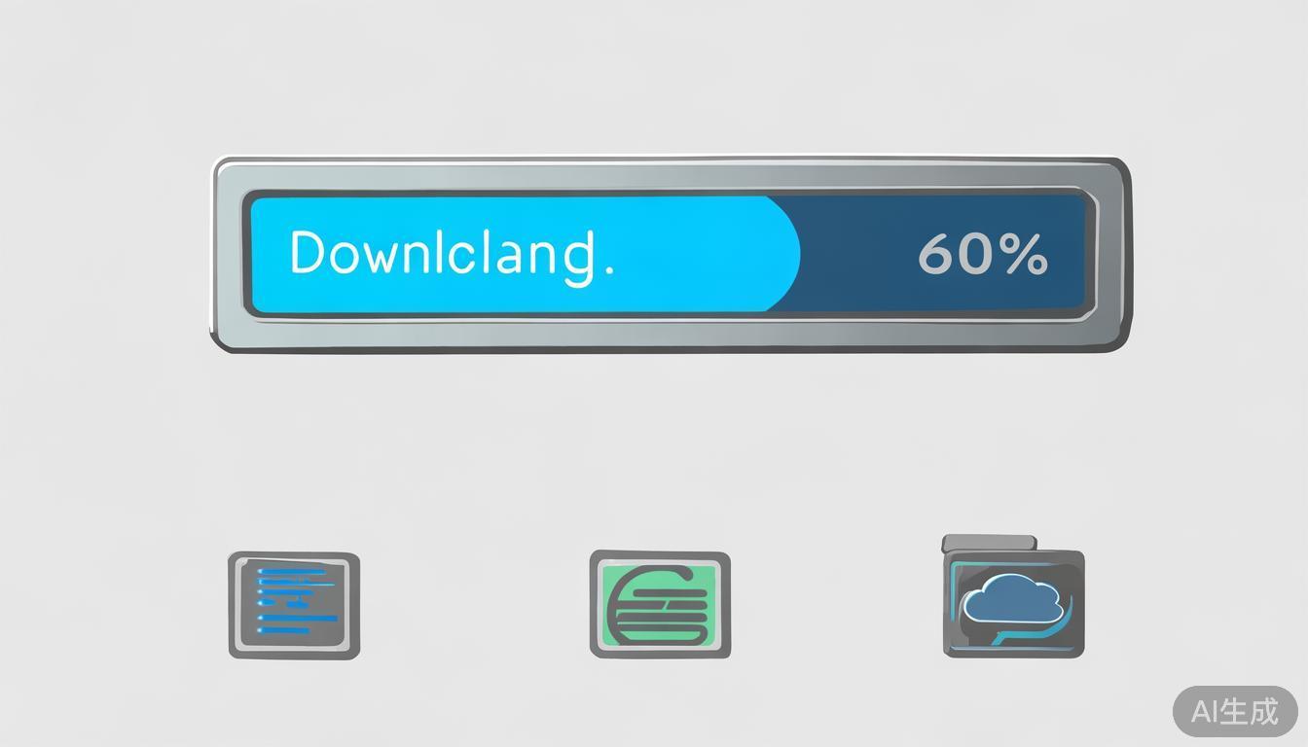Click the rounded leading edge of cyan fill
This screenshot has width=1308, height=747.
tap(786, 255)
